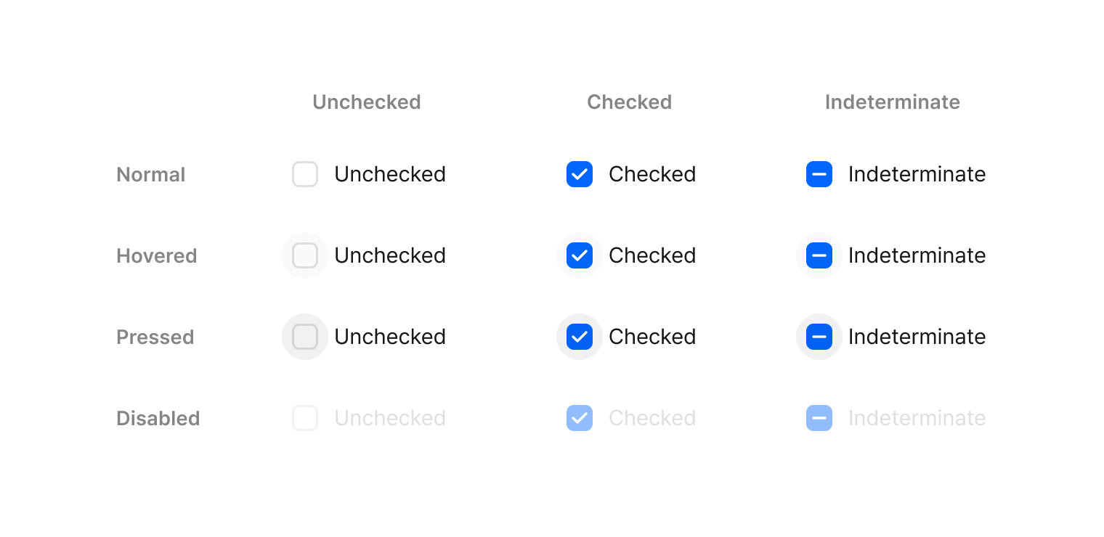Check the Pressed row unchecked checkbox

(x=305, y=337)
